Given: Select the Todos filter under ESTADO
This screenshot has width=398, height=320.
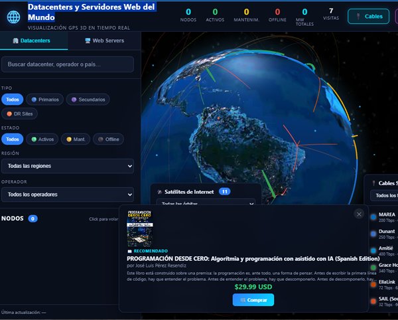Looking at the screenshot, I should tap(12, 139).
